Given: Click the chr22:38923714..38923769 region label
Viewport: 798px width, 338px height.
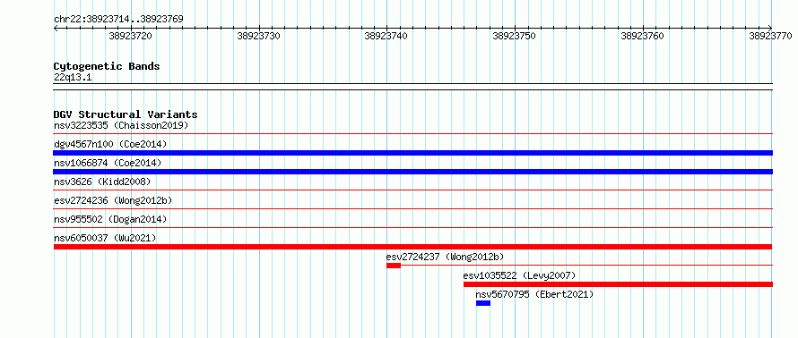Looking at the screenshot, I should [118, 20].
